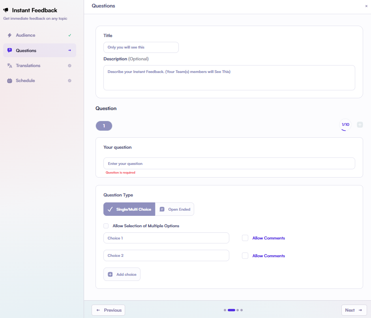Open the Audience step in sidebar
The height and width of the screenshot is (318, 371).
[x=26, y=35]
